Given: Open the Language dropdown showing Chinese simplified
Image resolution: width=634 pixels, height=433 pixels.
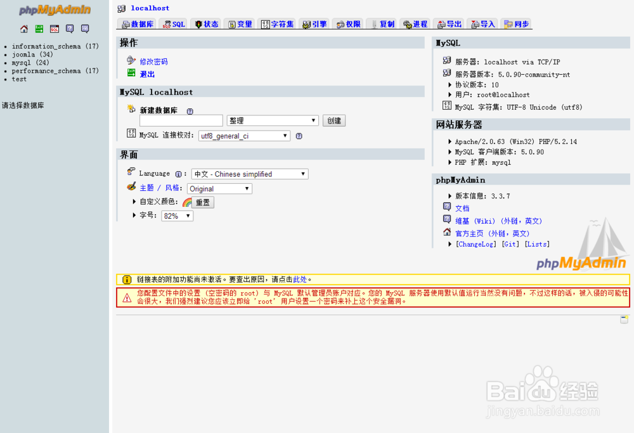Looking at the screenshot, I should click(250, 174).
